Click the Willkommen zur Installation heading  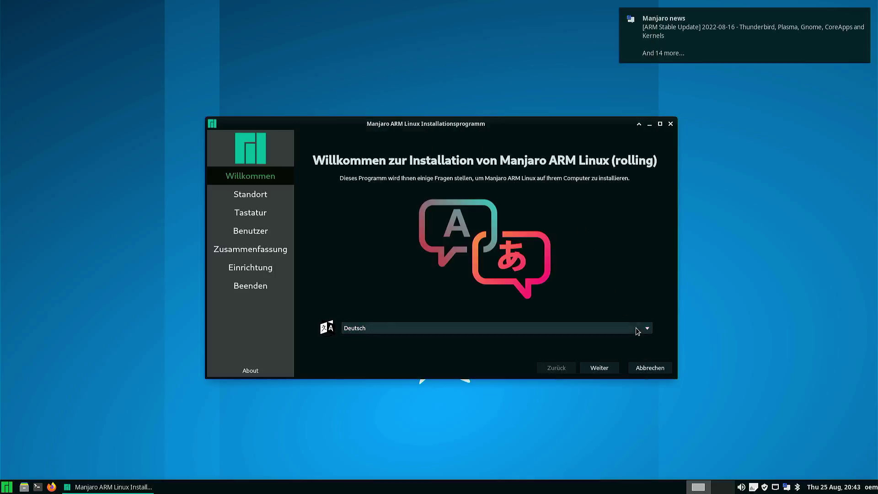point(484,160)
